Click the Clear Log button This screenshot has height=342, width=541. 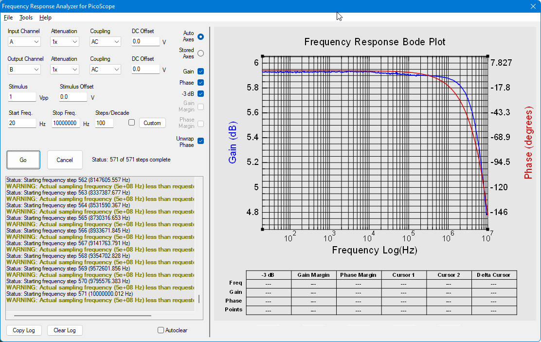point(65,330)
